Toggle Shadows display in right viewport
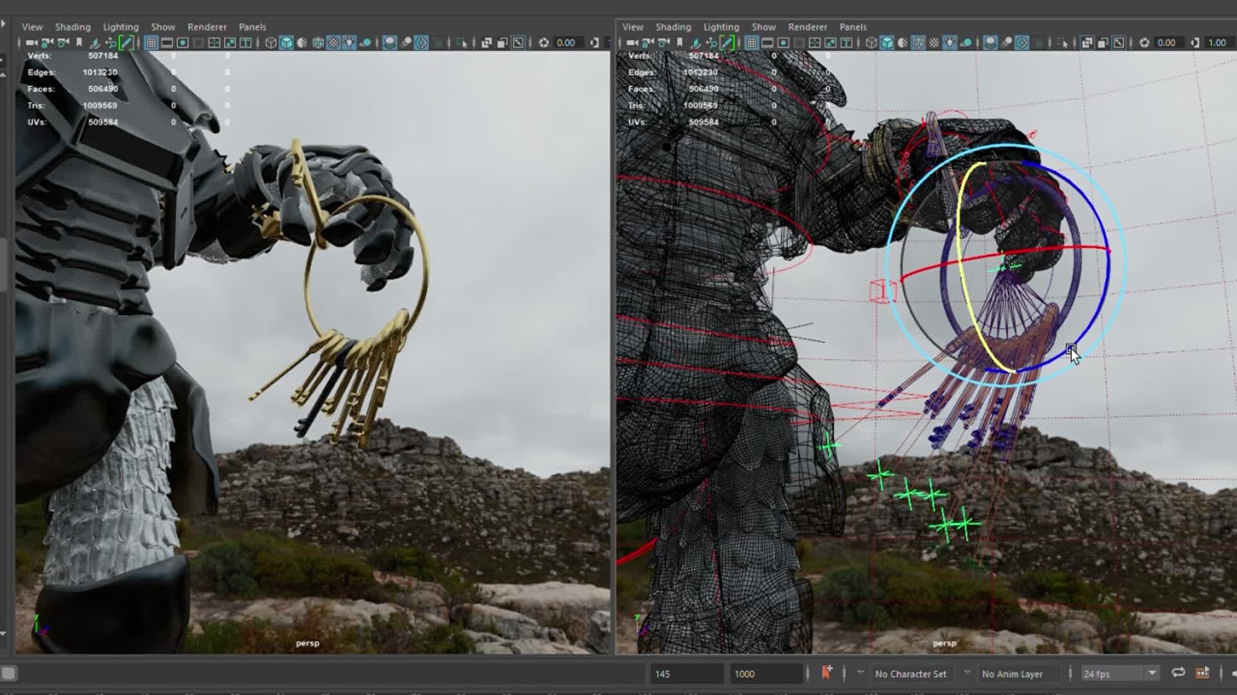This screenshot has height=695, width=1237. coord(966,43)
